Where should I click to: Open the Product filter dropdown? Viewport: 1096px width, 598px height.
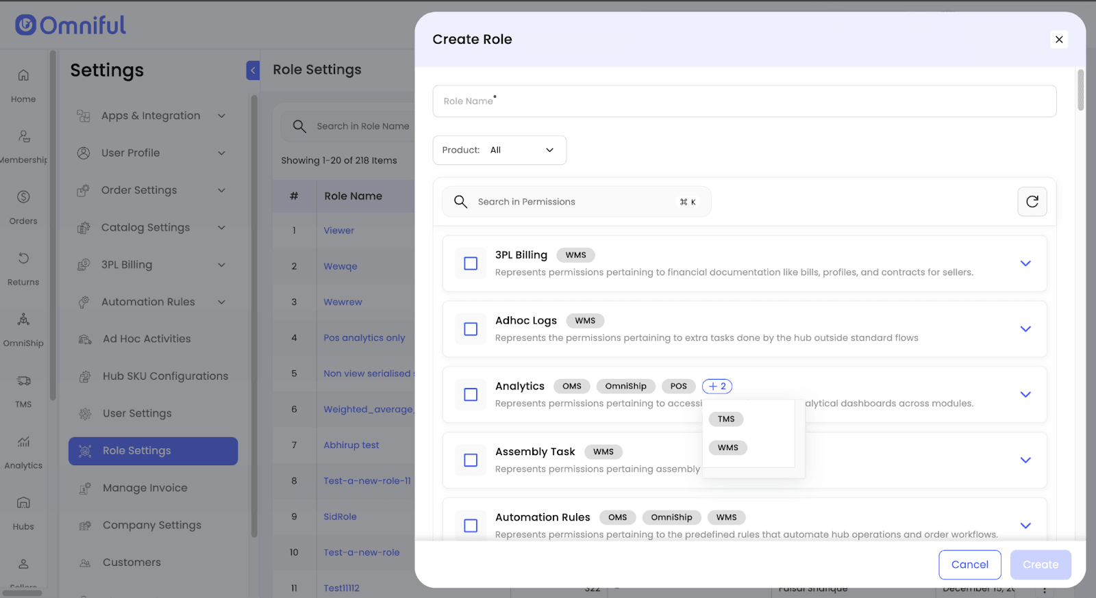tap(499, 151)
